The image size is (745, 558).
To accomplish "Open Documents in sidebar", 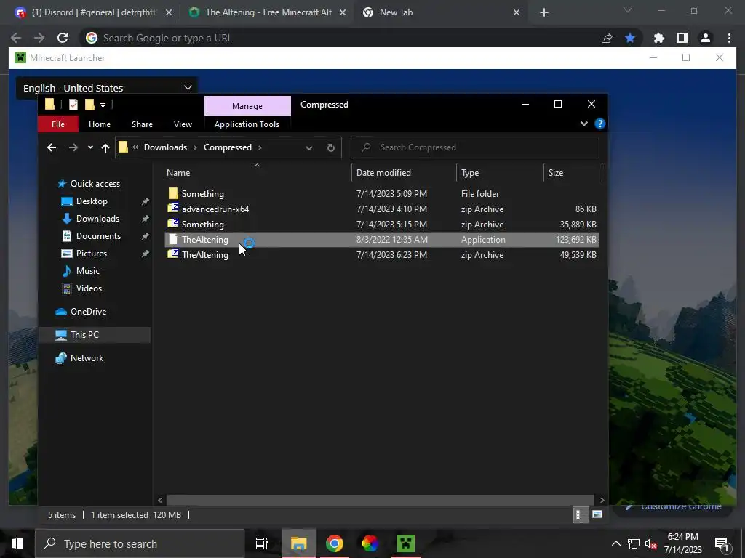I will (98, 236).
